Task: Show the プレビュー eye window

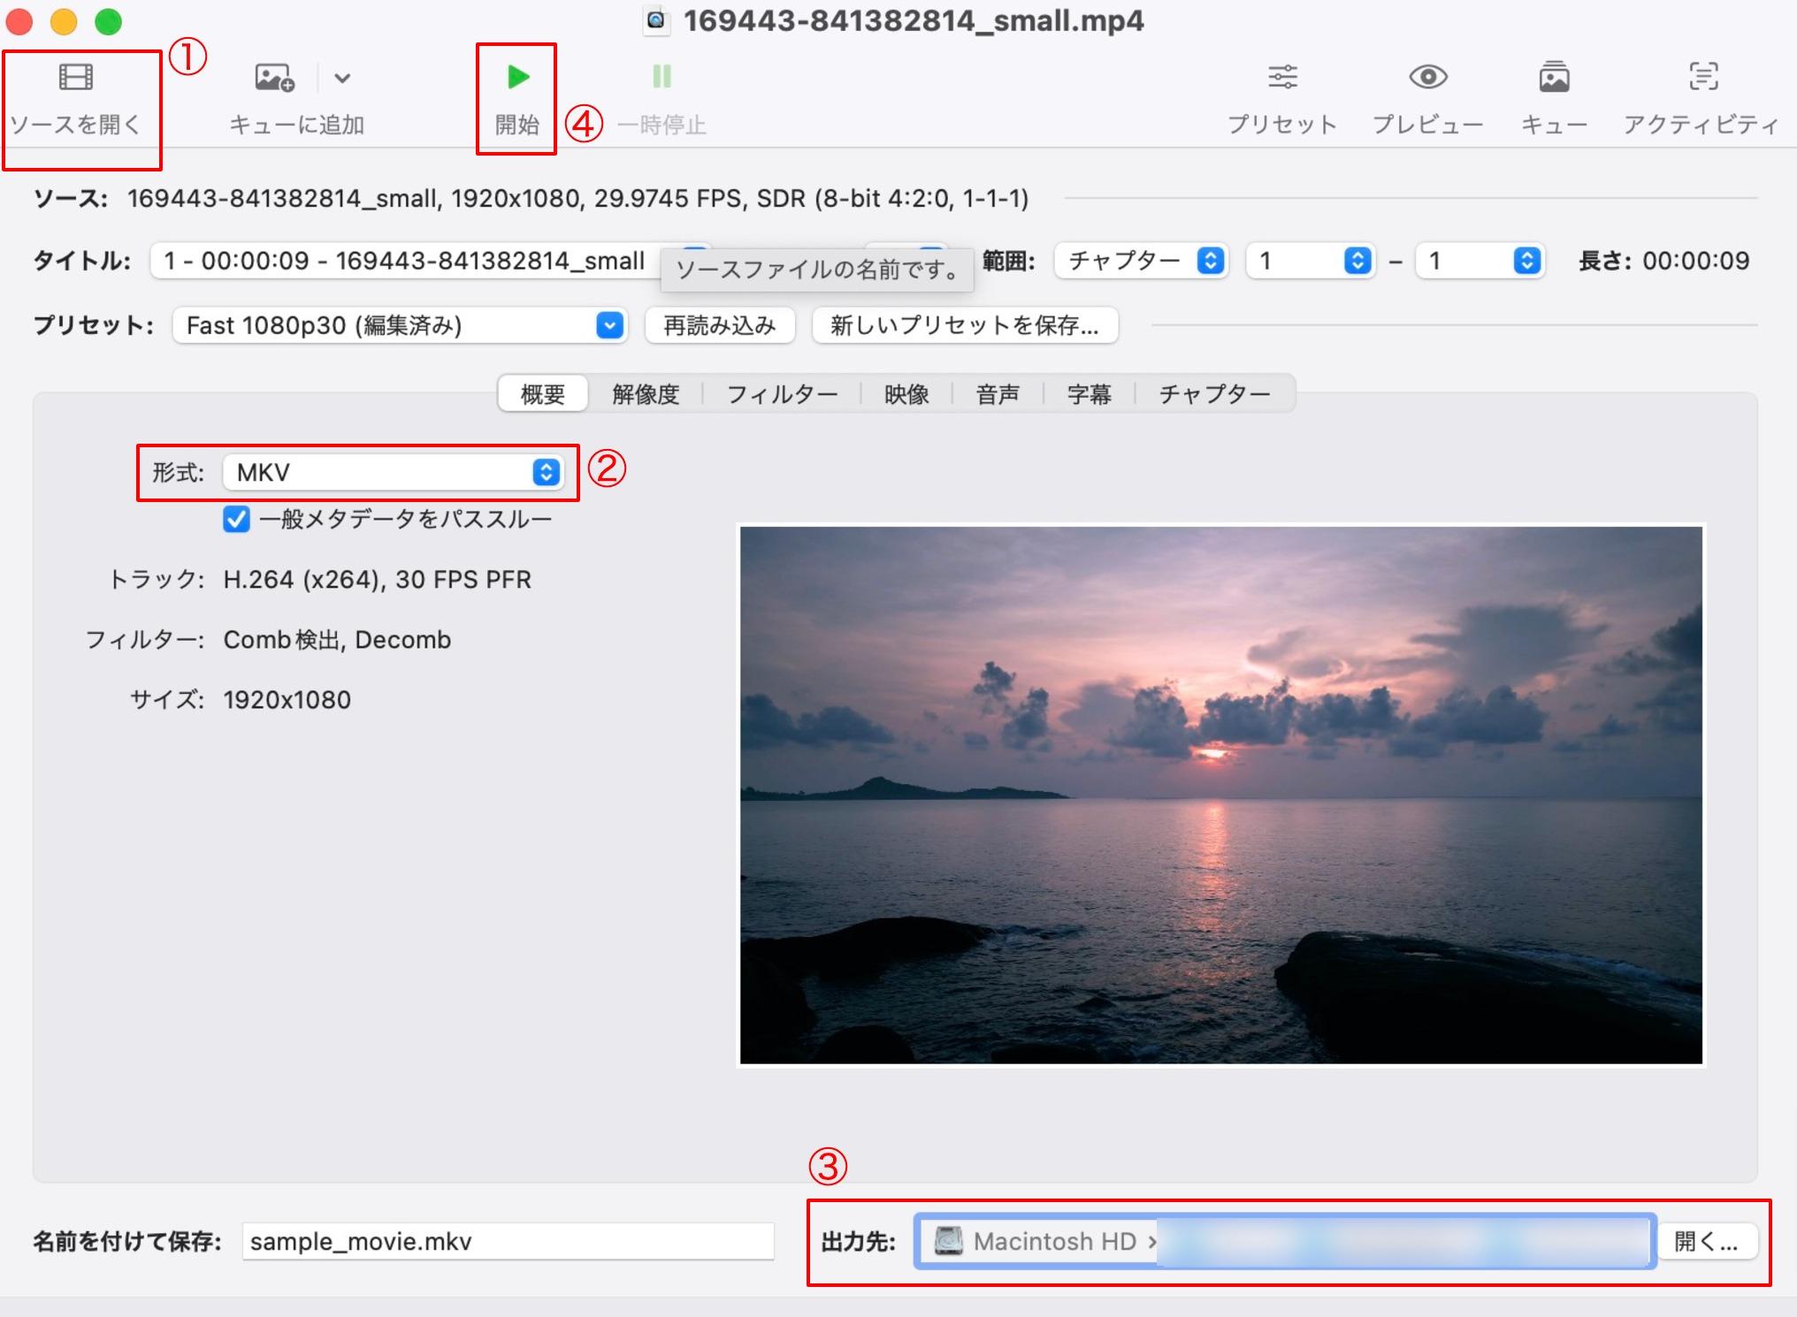Action: click(1427, 77)
